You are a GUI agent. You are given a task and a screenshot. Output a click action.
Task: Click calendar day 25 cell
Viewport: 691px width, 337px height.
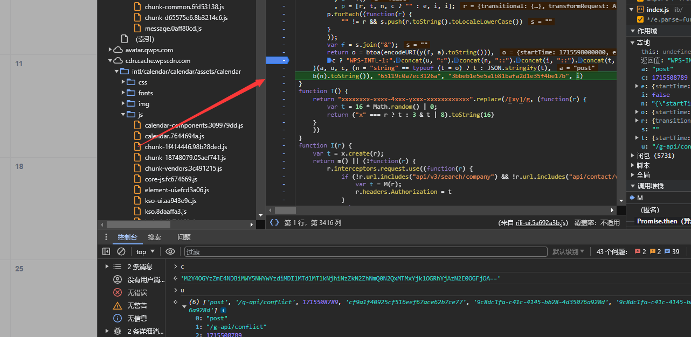click(49, 298)
